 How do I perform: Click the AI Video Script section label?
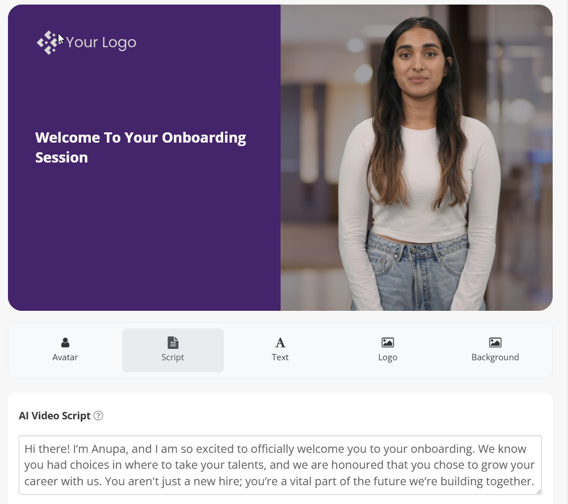click(55, 415)
